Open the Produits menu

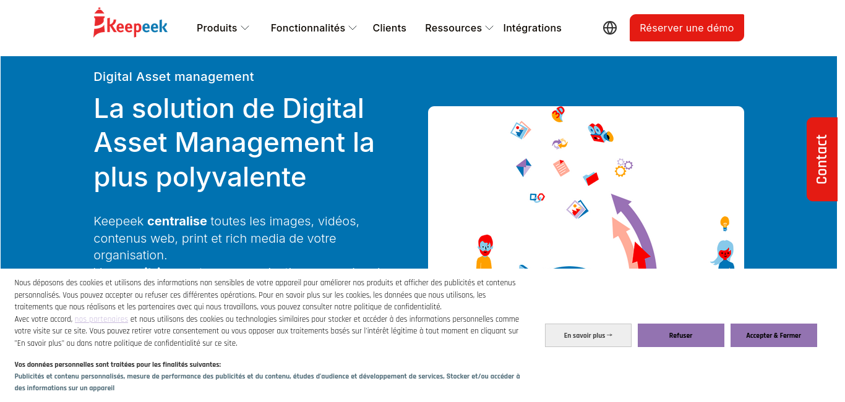217,28
